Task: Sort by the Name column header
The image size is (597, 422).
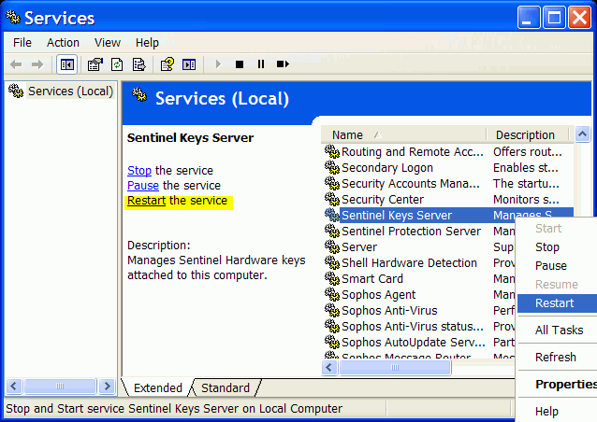Action: [x=403, y=134]
